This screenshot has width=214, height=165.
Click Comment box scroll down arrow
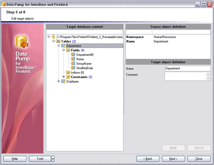[x=208, y=78]
